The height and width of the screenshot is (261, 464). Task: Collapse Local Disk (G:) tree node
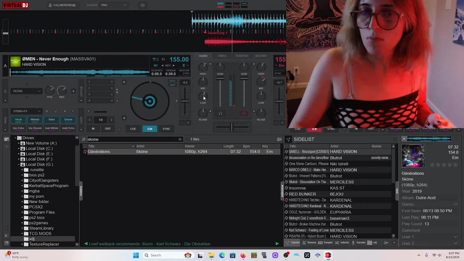18,165
